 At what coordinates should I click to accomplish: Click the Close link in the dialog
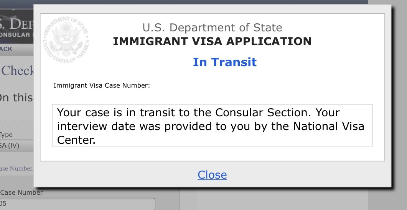pyautogui.click(x=212, y=175)
